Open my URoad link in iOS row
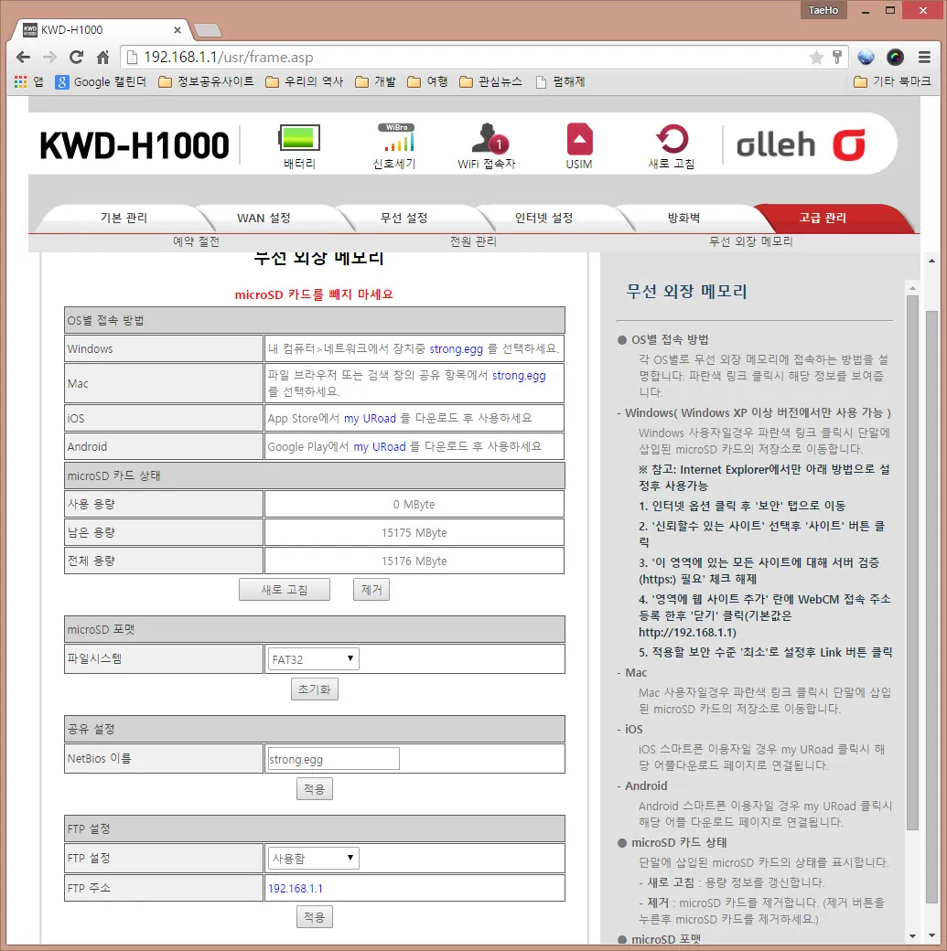Image resolution: width=947 pixels, height=951 pixels. (370, 419)
